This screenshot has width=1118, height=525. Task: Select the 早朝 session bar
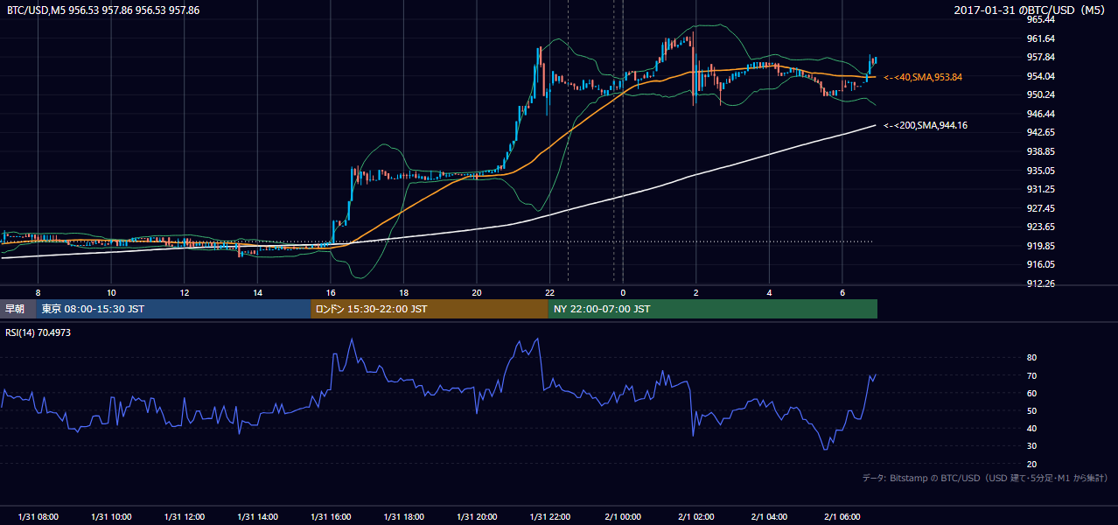pyautogui.click(x=17, y=309)
